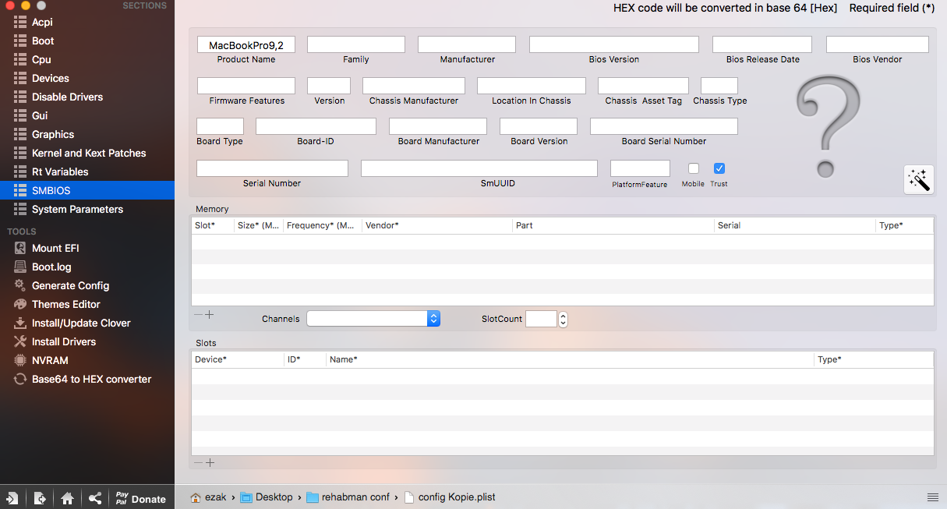Screen dimensions: 947x509
Task: Open Base64 to HEX converter icon
Action: (x=20, y=379)
